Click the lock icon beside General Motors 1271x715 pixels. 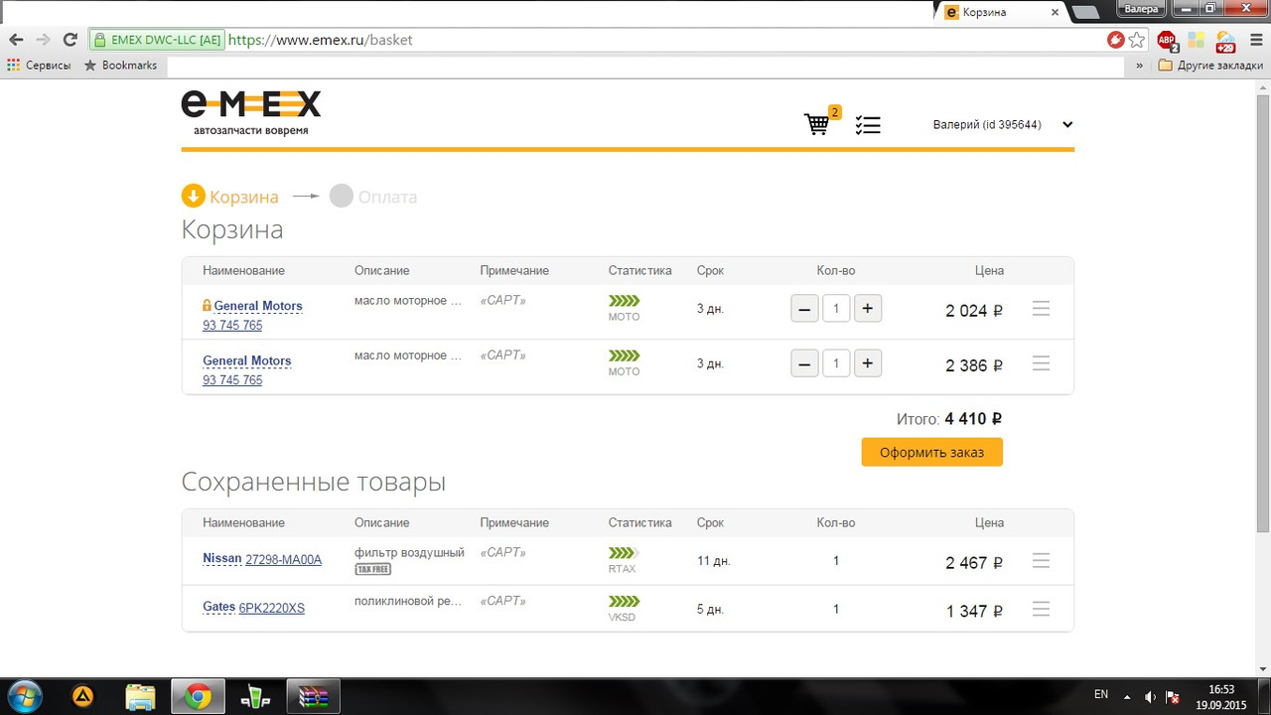pyautogui.click(x=208, y=306)
